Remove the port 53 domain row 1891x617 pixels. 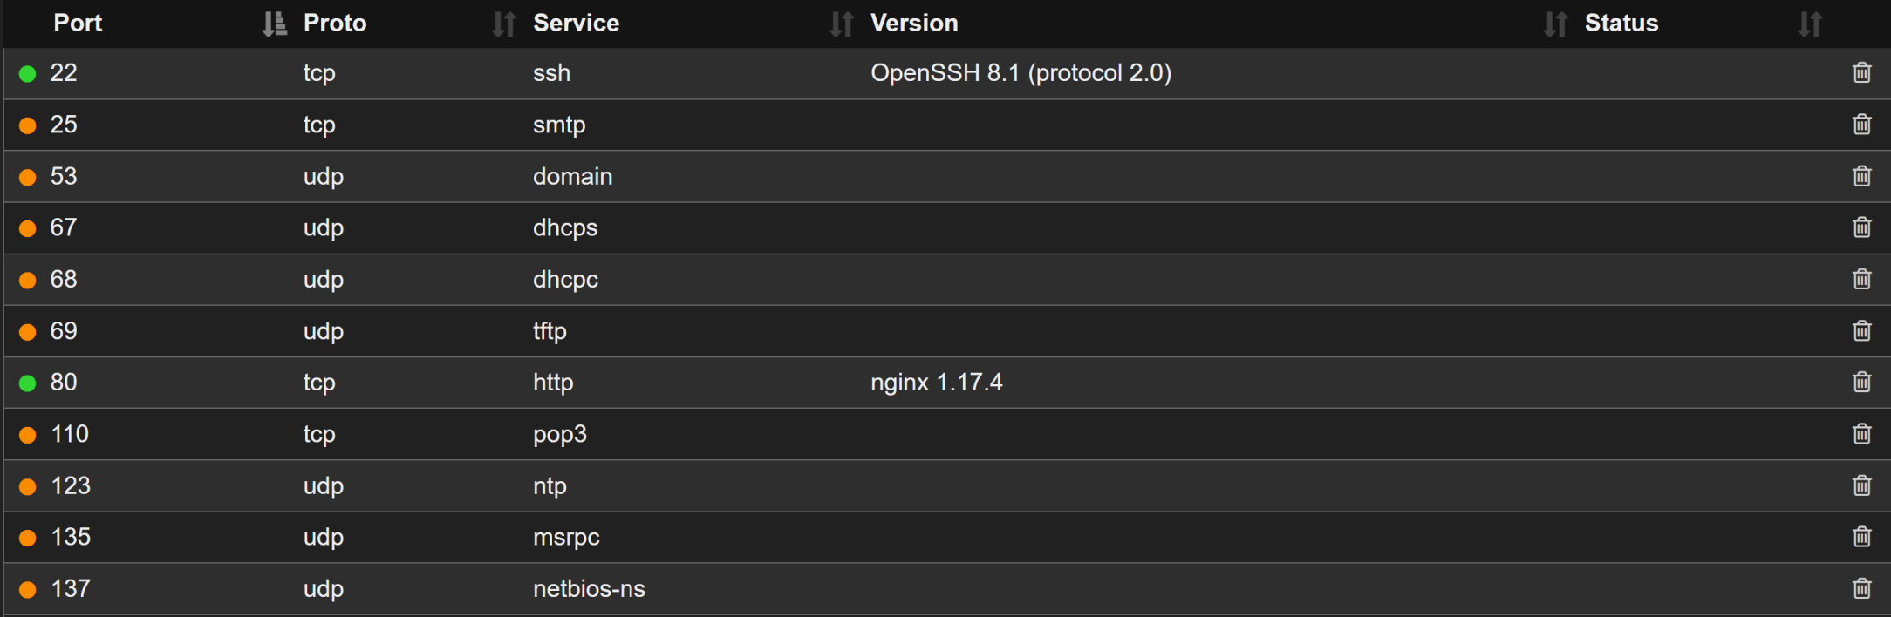coord(1861,176)
